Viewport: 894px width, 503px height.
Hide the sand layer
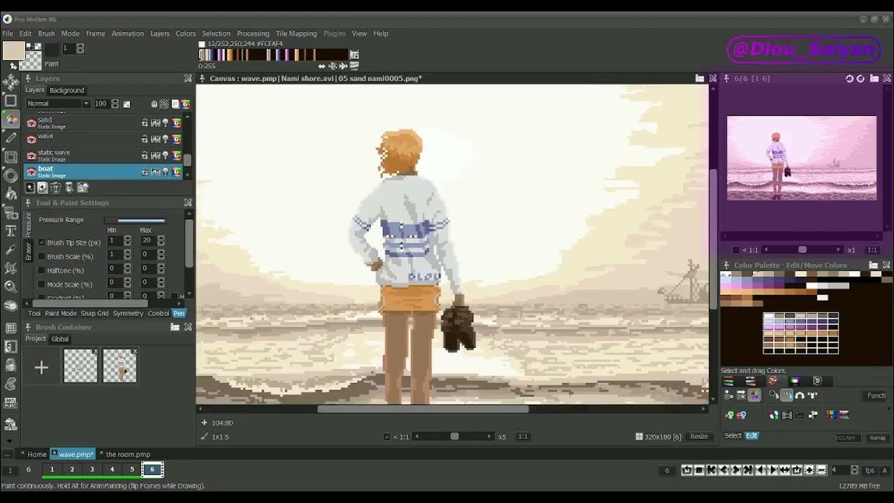31,123
